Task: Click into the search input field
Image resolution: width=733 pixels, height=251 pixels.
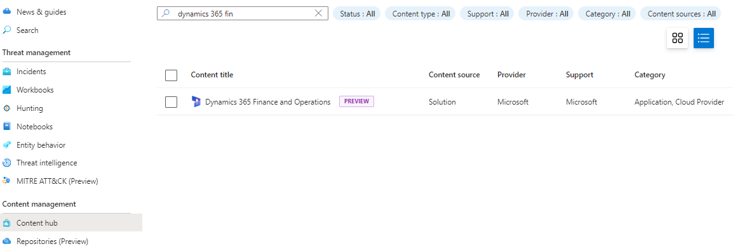Action: (243, 13)
